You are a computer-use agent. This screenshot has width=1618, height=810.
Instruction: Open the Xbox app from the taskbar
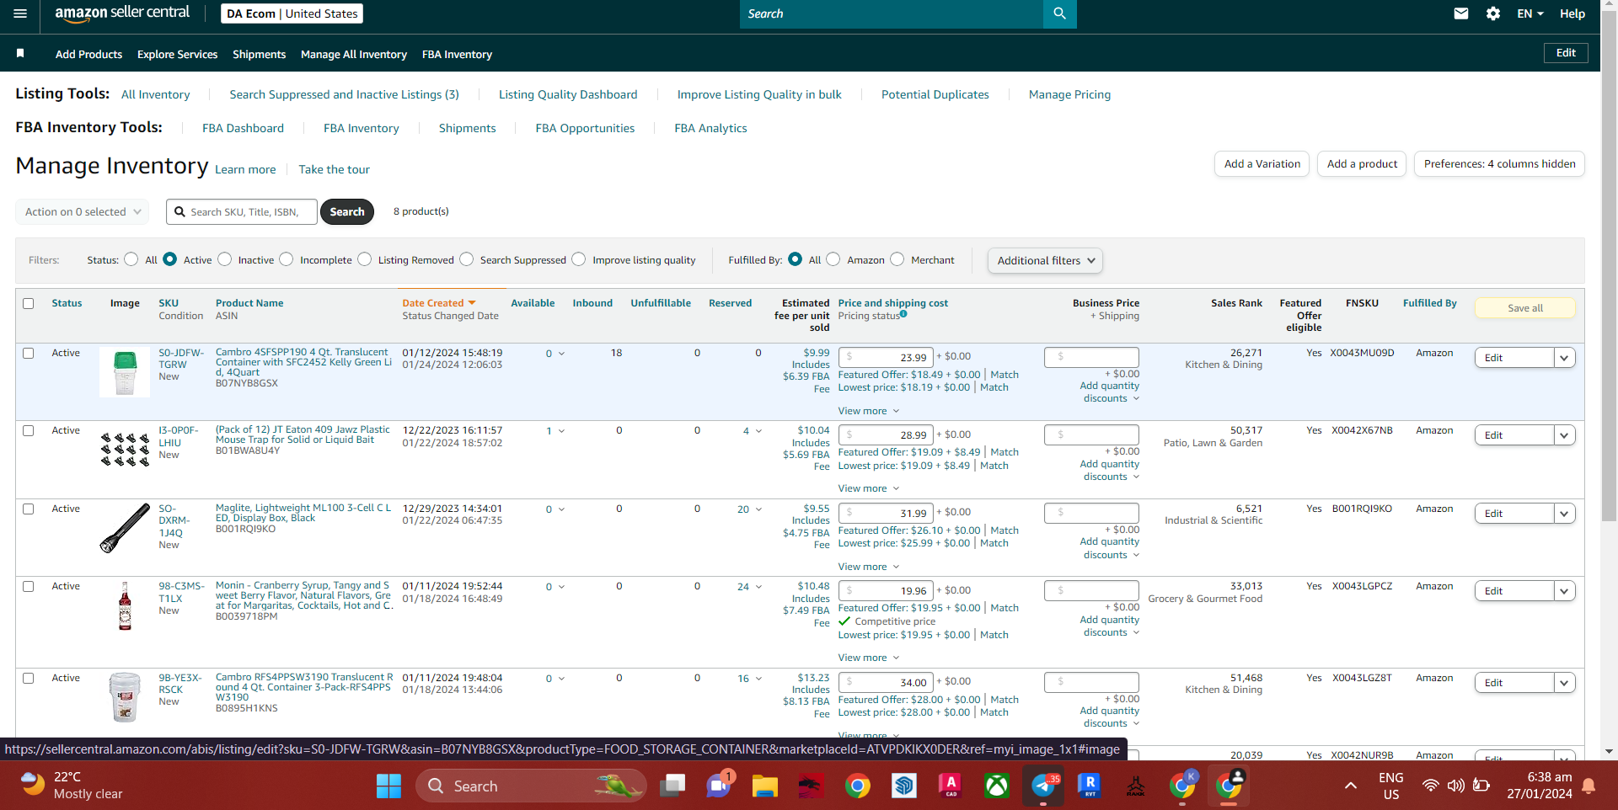[x=997, y=786]
